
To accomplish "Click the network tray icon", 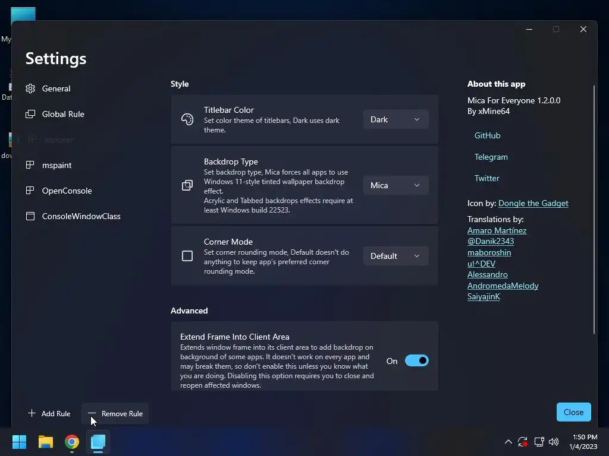I will tap(539, 442).
